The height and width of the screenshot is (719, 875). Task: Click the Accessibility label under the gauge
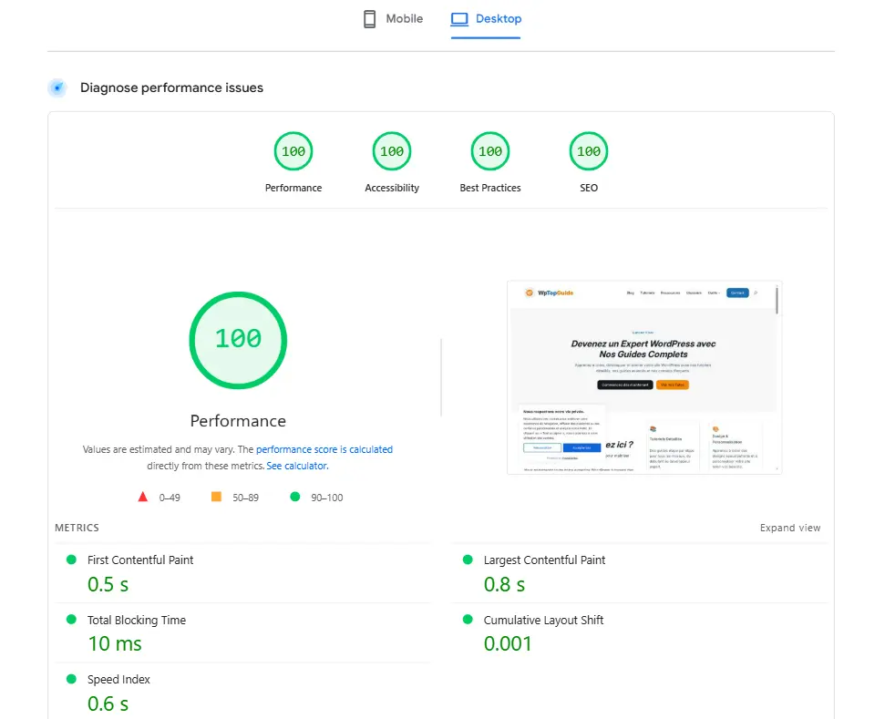[392, 188]
